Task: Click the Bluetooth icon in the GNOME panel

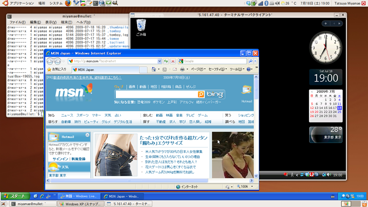Action: [x=266, y=3]
